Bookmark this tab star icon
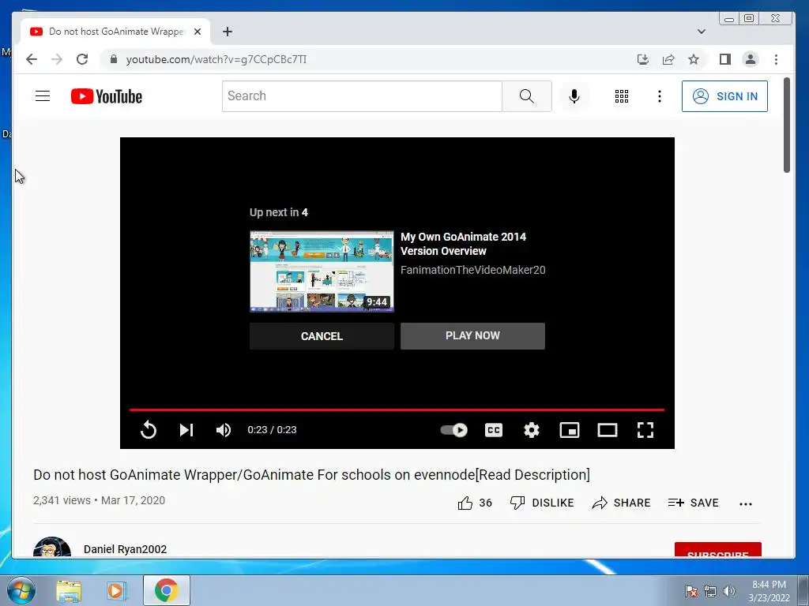809x606 pixels. [x=694, y=59]
